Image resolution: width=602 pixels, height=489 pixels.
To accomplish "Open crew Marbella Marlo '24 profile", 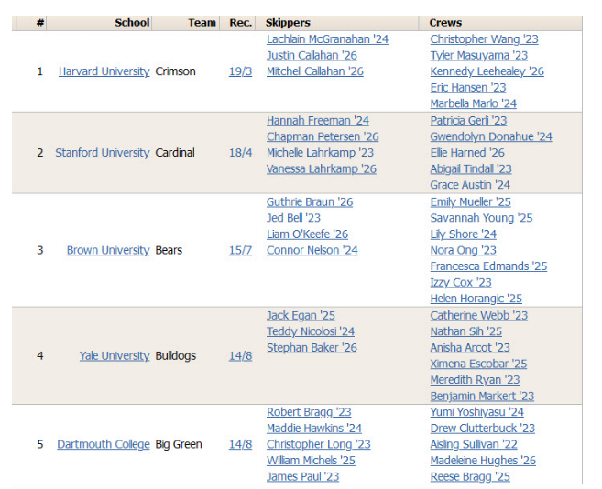I will 474,103.
